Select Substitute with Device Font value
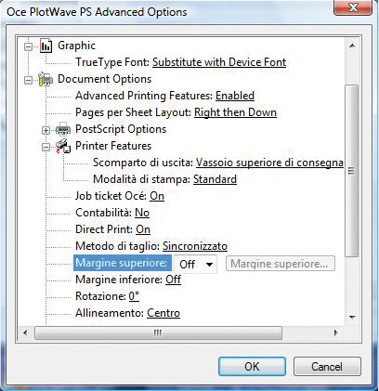The image size is (379, 391). coord(219,62)
